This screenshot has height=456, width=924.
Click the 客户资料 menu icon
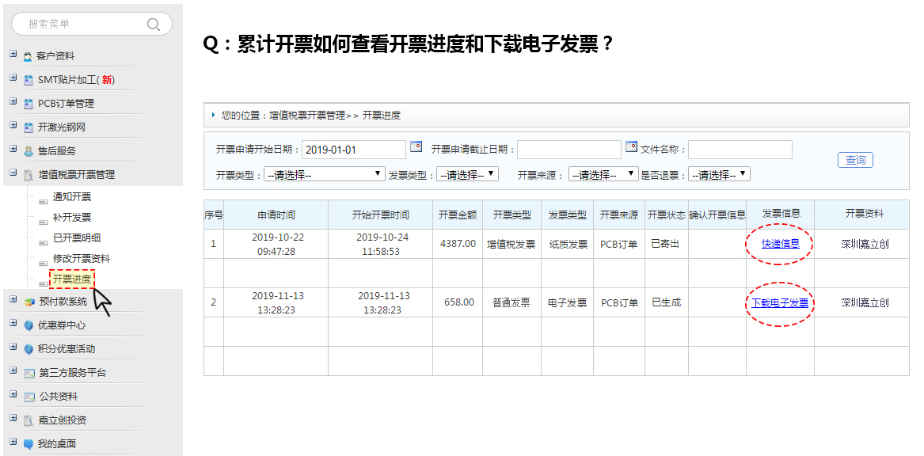click(x=29, y=56)
